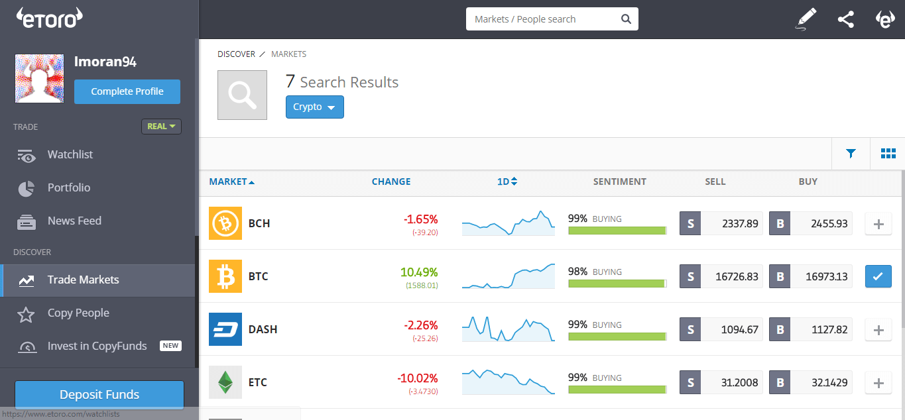Viewport: 905px width, 420px height.
Task: Switch to grid view icon
Action: tap(888, 154)
